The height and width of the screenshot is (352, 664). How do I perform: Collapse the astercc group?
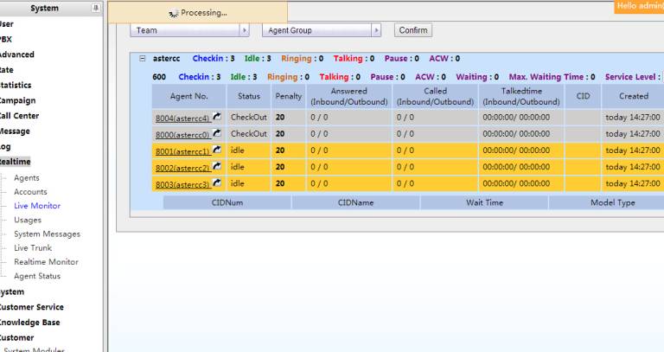(143, 59)
